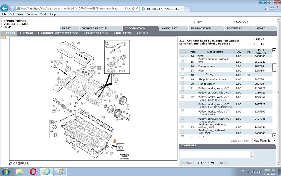This screenshot has height=176, width=281.
Task: Open Opera from the taskbar
Action: (x=33, y=172)
